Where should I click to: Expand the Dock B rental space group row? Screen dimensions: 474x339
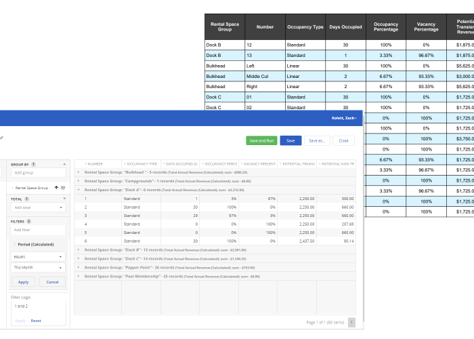coord(79,250)
